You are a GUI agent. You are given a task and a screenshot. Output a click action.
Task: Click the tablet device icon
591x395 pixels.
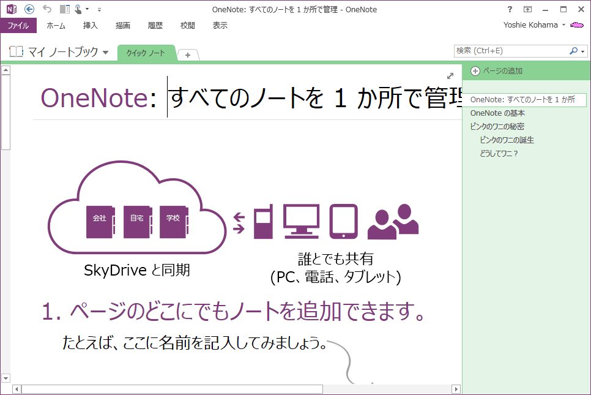point(343,222)
